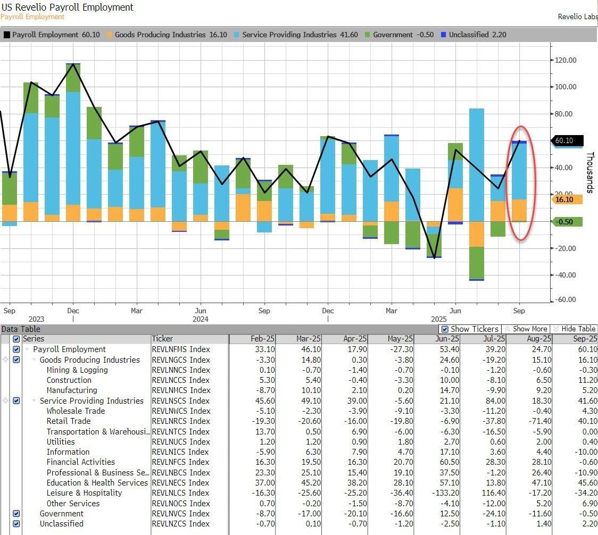Toggle the Government series checkbox

click(x=16, y=514)
